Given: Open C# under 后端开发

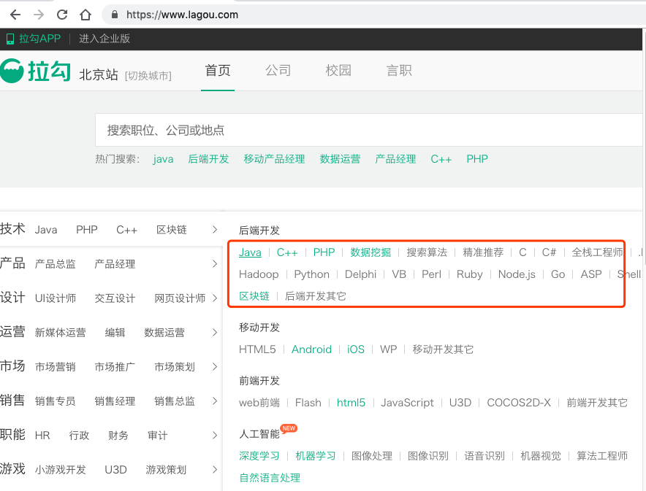Looking at the screenshot, I should (x=549, y=252).
